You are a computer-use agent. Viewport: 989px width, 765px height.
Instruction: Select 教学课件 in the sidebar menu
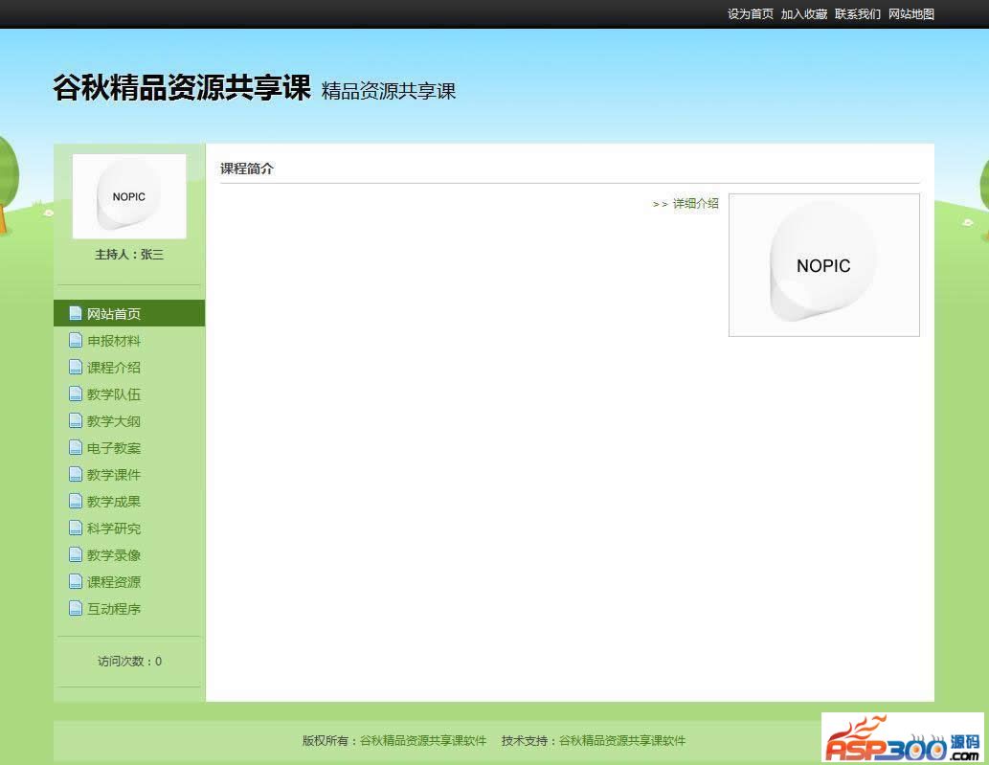point(114,475)
